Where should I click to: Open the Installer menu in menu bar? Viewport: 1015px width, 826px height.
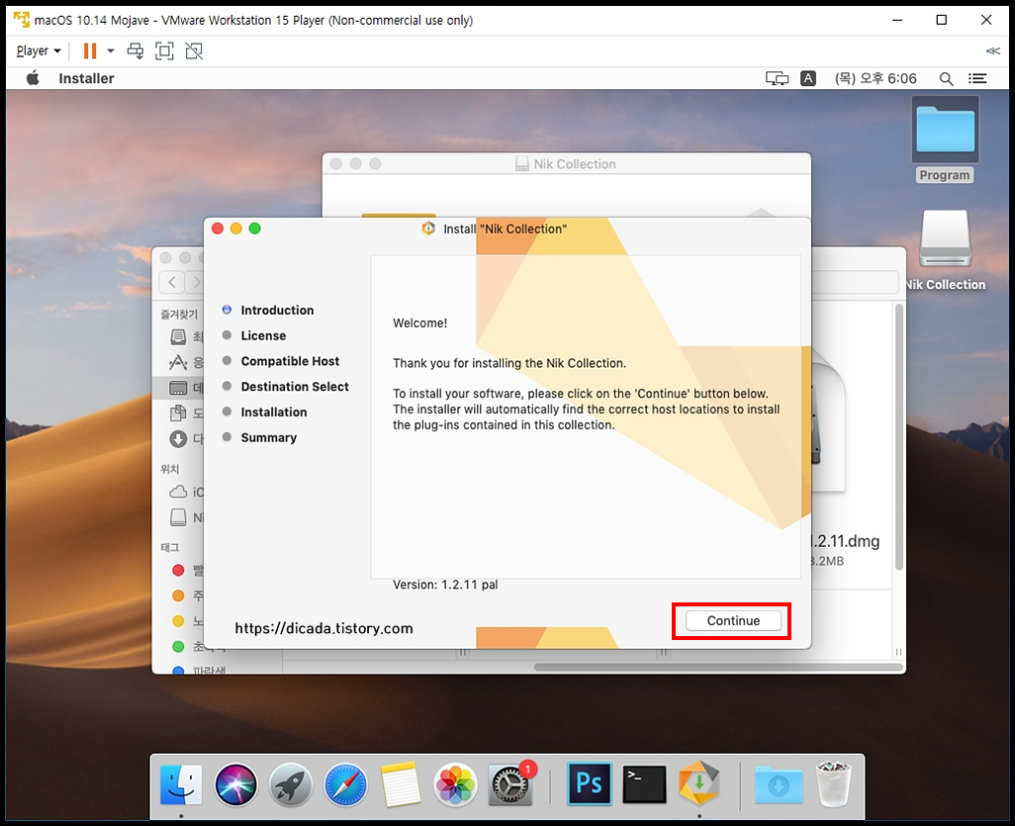[x=86, y=78]
